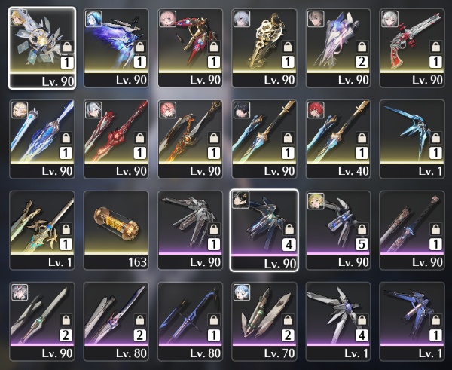Click the red-haired avatar on the Lv. 40 broadblade

(x=316, y=110)
